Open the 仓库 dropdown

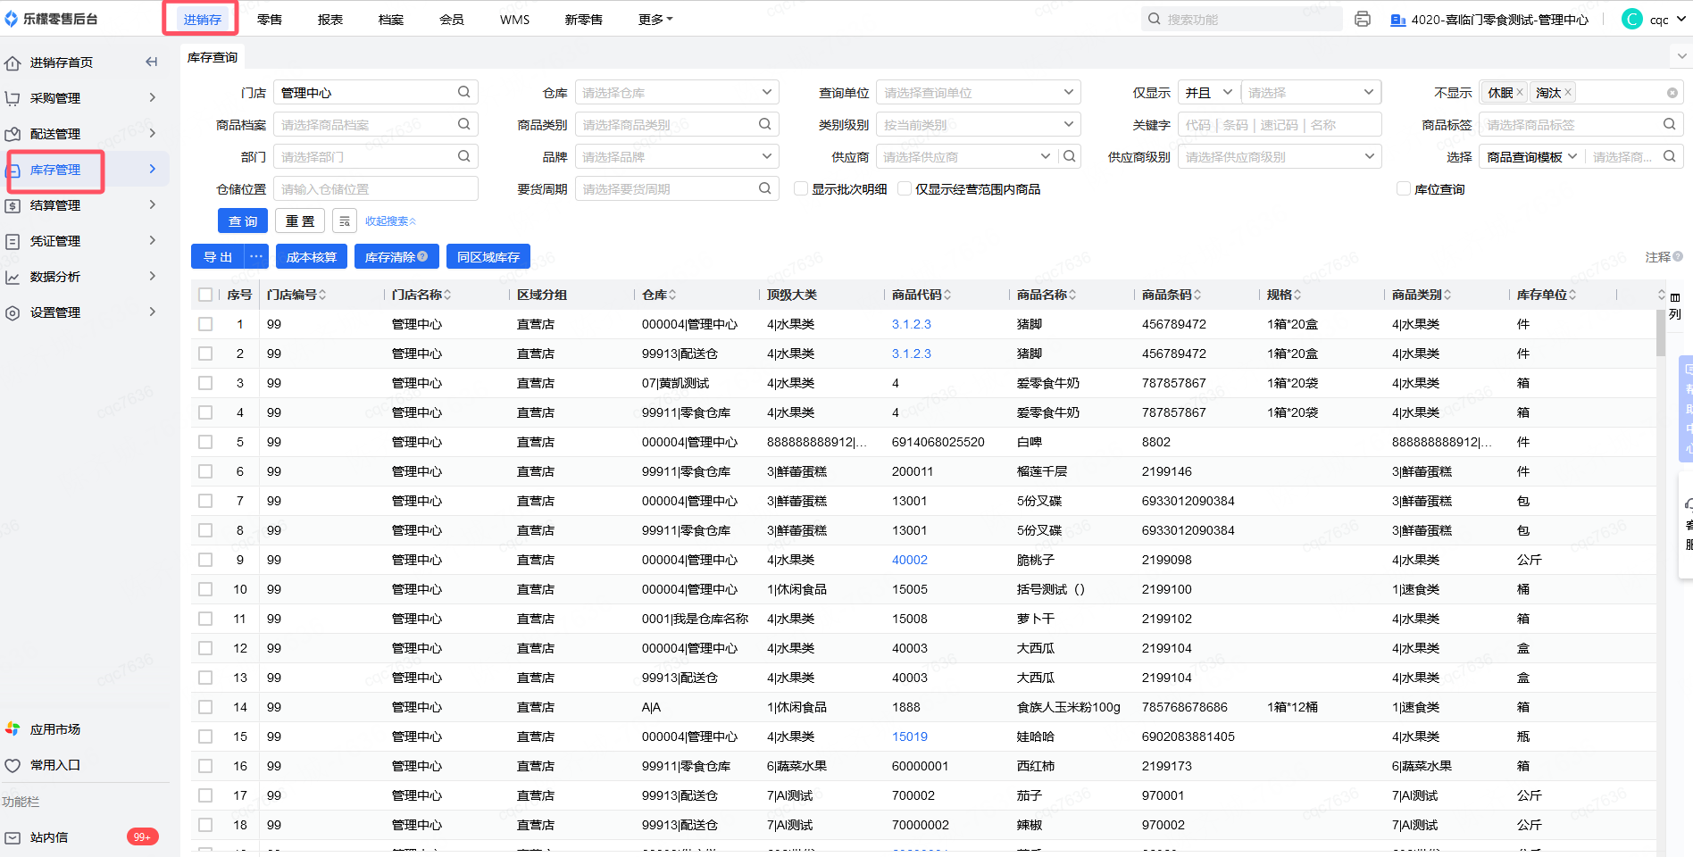[x=676, y=93]
